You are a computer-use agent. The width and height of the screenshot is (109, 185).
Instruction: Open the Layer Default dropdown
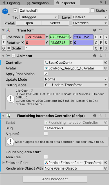[x=90, y=17]
